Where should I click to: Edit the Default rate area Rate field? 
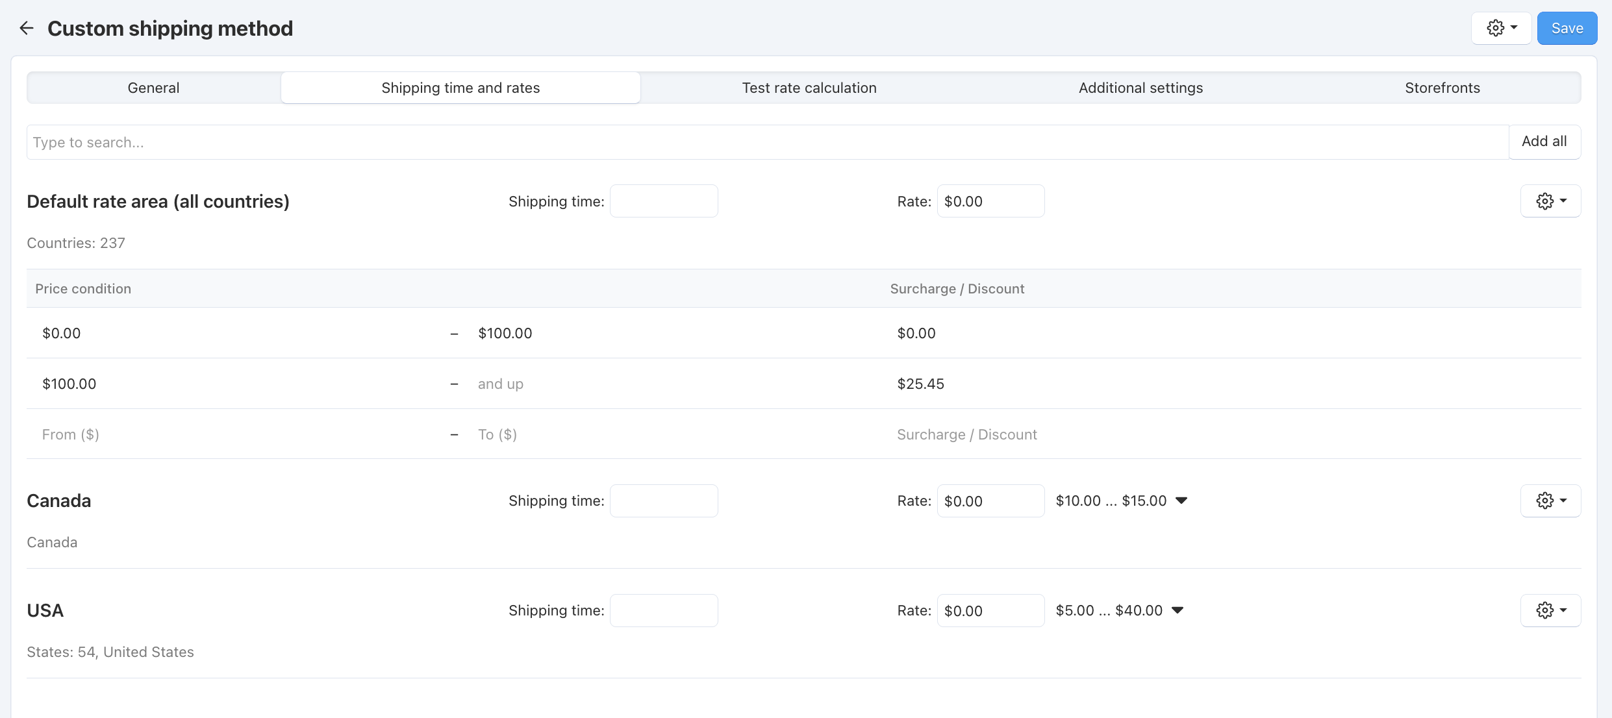[990, 201]
